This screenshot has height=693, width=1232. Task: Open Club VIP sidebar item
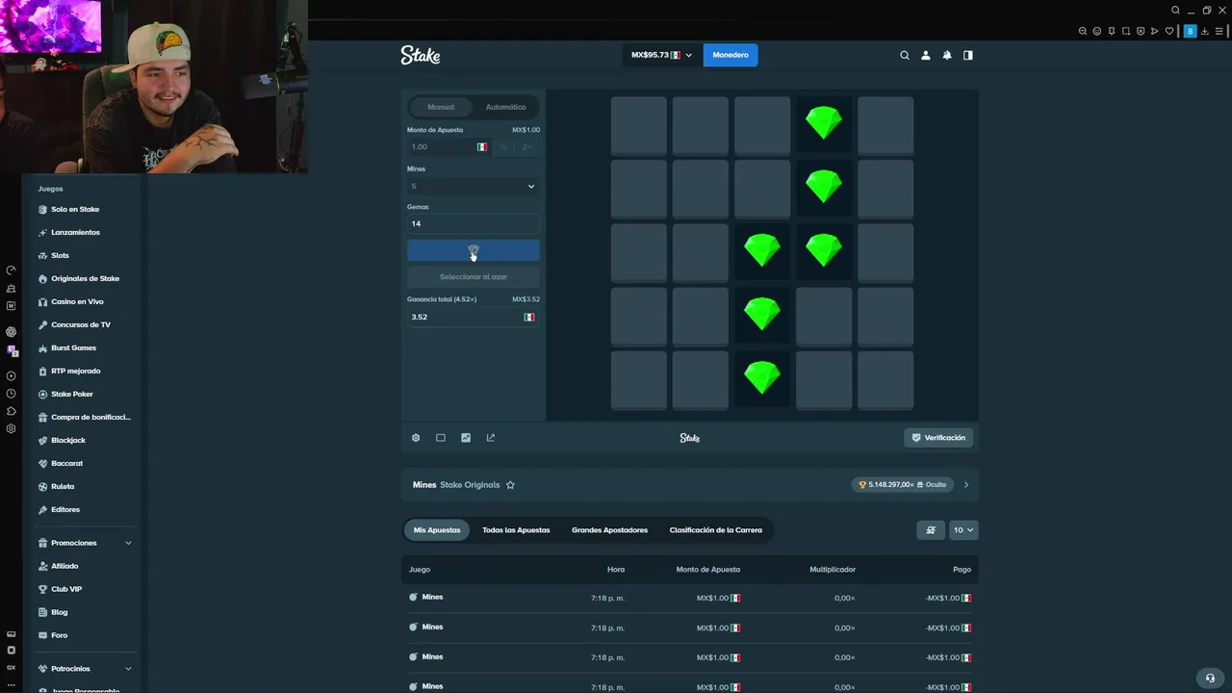click(x=66, y=589)
